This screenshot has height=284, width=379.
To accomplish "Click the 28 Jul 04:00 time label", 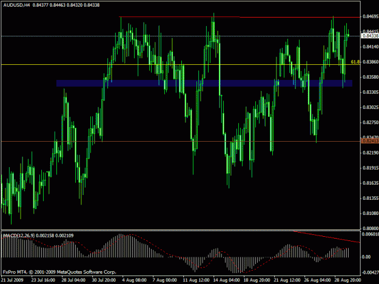I will (x=73, y=280).
